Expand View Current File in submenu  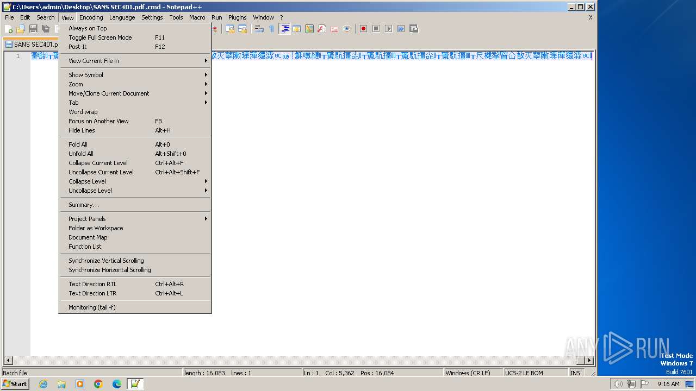click(135, 61)
